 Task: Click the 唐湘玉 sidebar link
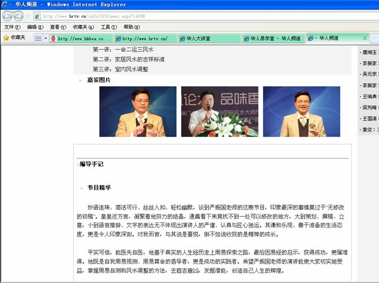[x=369, y=52]
